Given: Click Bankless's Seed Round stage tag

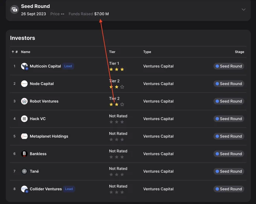Looking at the screenshot, I should [x=229, y=154].
